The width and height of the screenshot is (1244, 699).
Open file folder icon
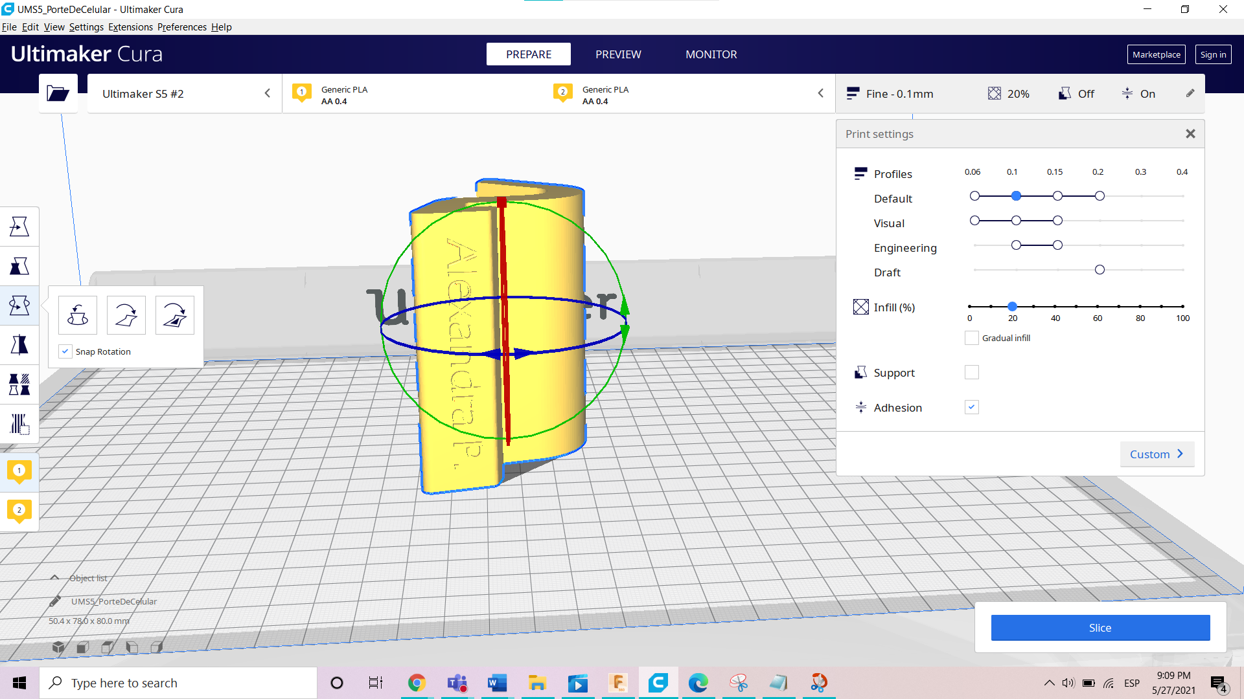pos(58,94)
